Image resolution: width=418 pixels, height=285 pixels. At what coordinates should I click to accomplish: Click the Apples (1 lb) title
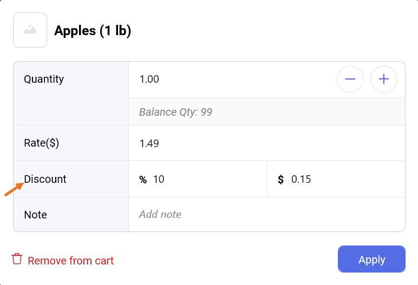pos(93,31)
